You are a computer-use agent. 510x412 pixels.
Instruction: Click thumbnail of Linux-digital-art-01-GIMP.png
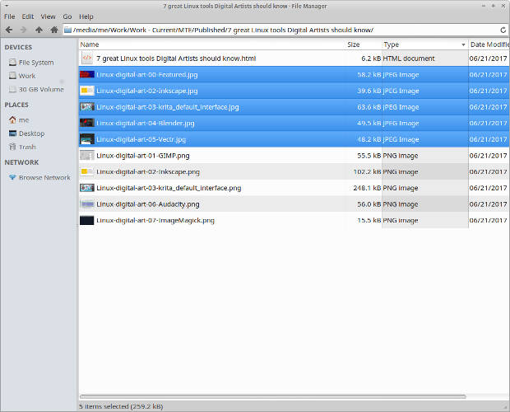[x=87, y=156]
